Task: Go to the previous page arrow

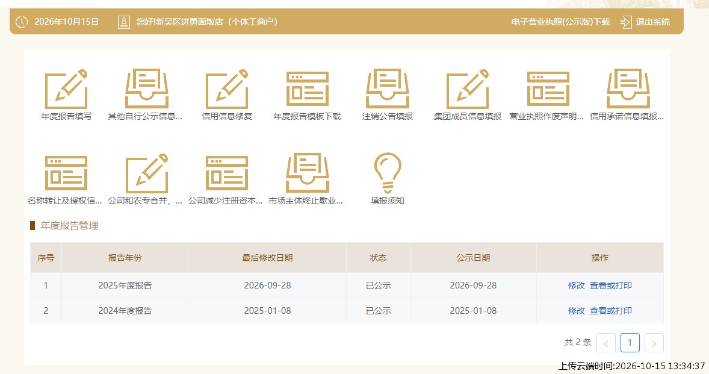Action: (606, 343)
